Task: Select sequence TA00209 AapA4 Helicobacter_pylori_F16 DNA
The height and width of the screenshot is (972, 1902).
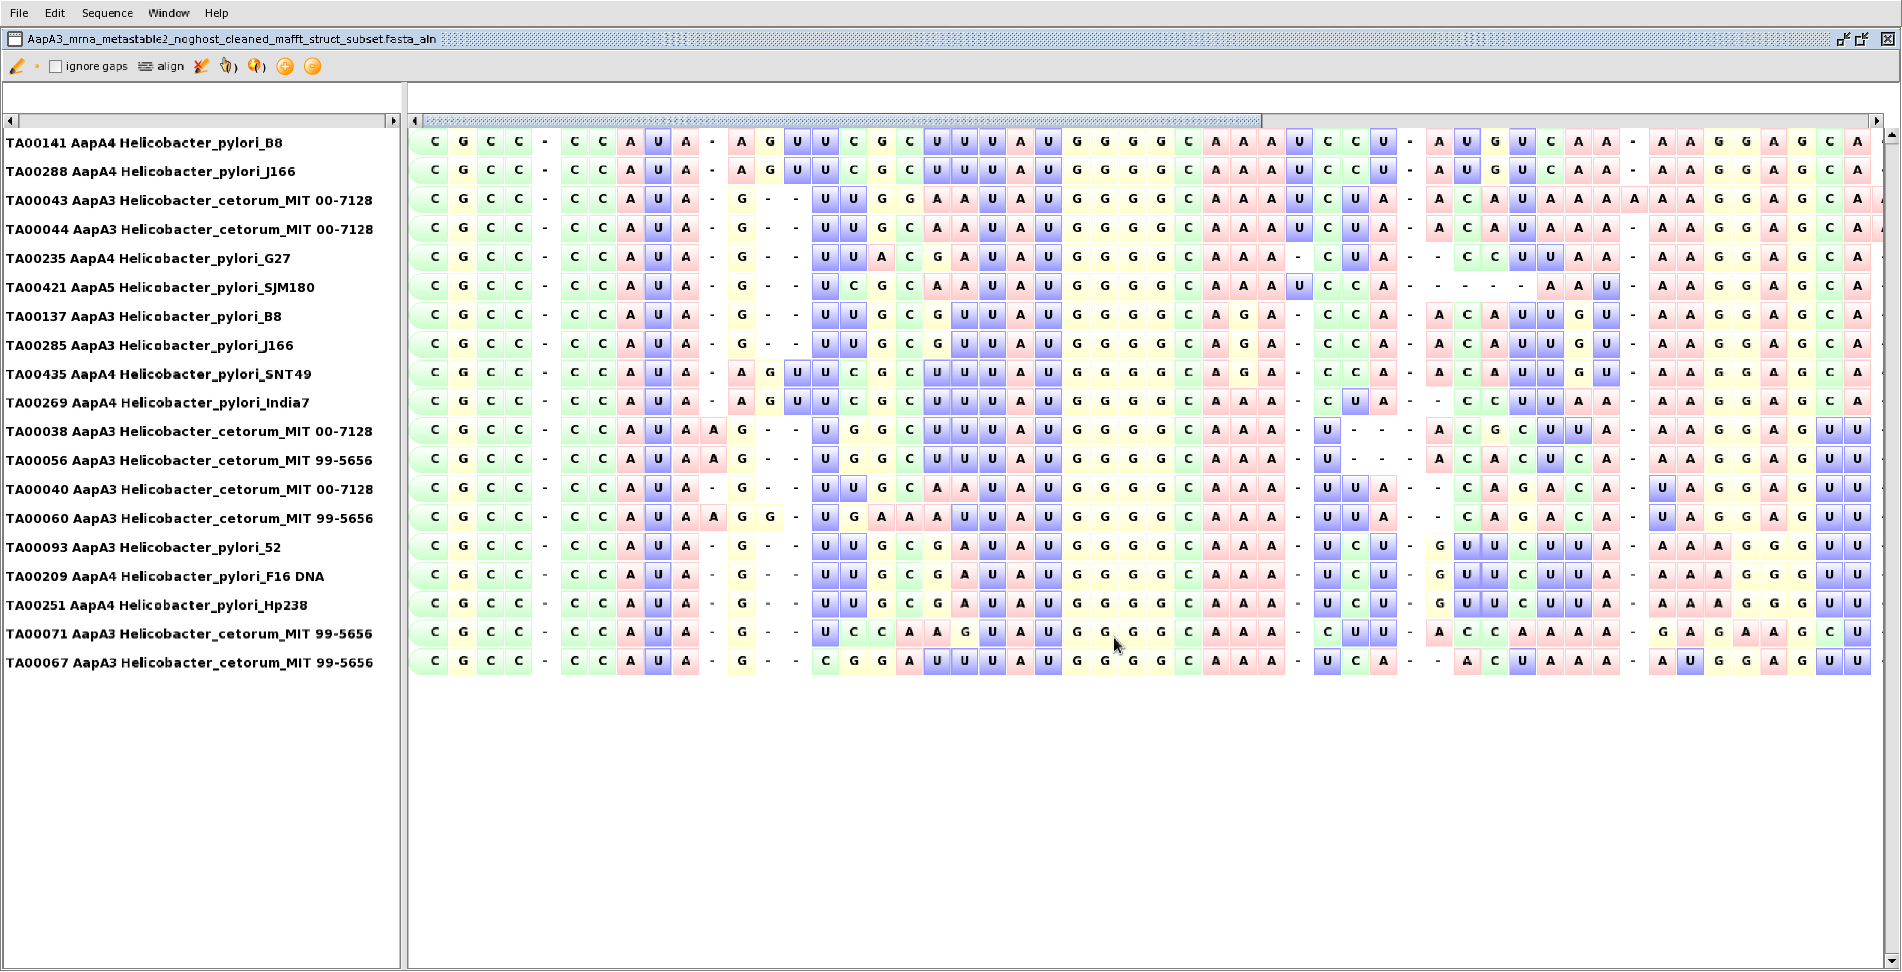Action: (165, 576)
